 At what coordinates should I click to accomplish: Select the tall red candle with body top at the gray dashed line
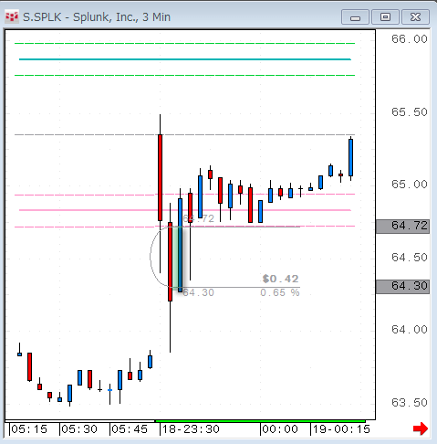[x=160, y=177]
